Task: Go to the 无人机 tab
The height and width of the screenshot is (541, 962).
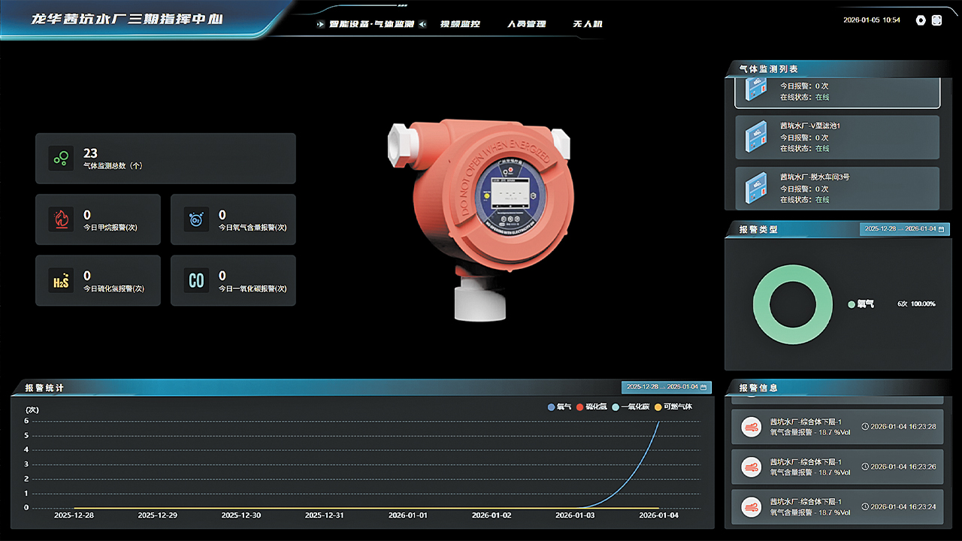Action: coord(587,24)
